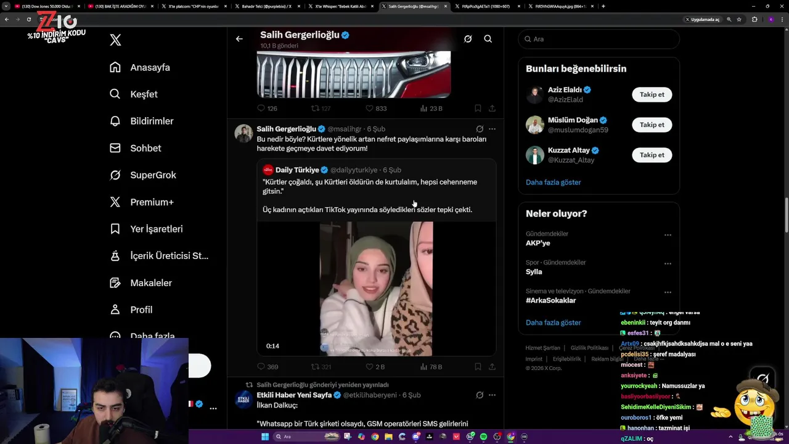Open more options on Salih Gergerlioğlu's tweet
Viewport: 789px width, 444px height.
coord(492,129)
